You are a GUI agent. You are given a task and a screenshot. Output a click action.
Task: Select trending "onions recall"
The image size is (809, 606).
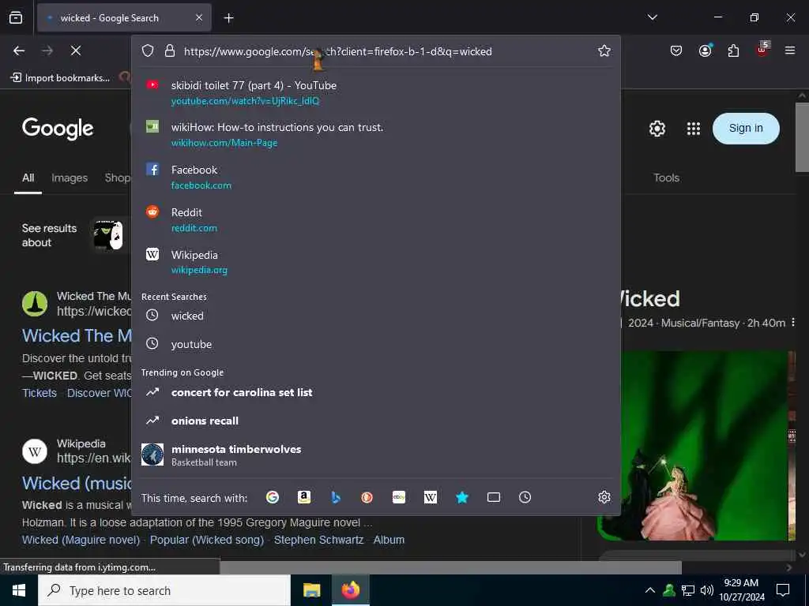pos(376,421)
